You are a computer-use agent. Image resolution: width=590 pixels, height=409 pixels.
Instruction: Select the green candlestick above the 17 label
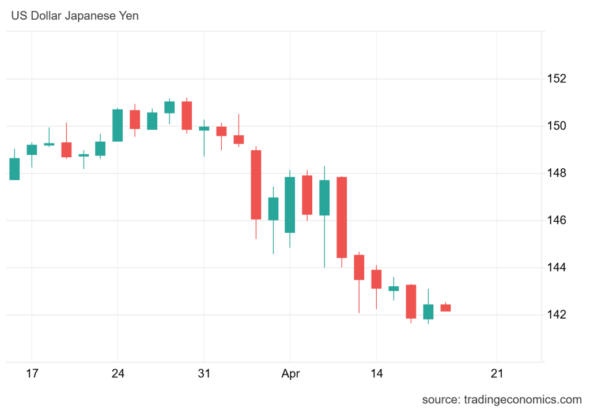tap(32, 150)
